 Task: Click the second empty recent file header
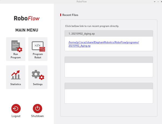click(109, 60)
